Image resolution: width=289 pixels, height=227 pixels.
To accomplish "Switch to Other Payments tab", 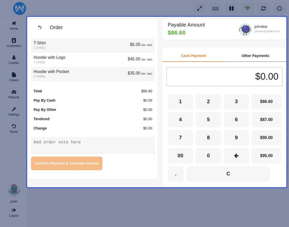I will click(255, 56).
